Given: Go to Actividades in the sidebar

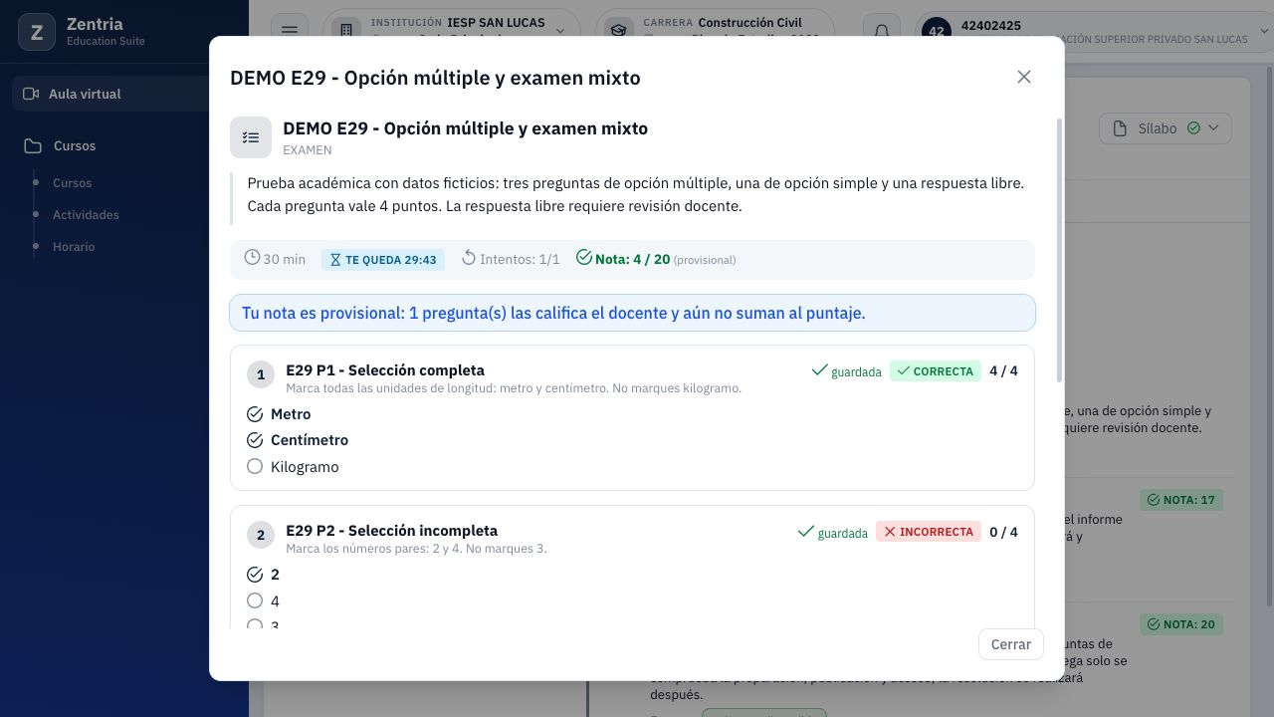Looking at the screenshot, I should click(x=86, y=215).
